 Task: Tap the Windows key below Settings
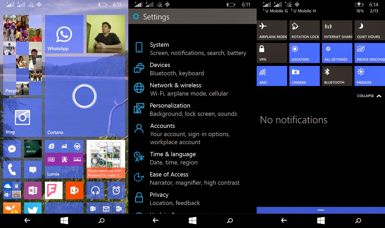pyautogui.click(x=192, y=221)
